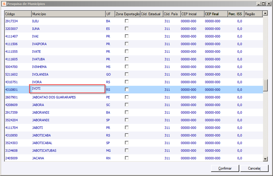Check export zone for IVOLANDIA

tap(127, 74)
